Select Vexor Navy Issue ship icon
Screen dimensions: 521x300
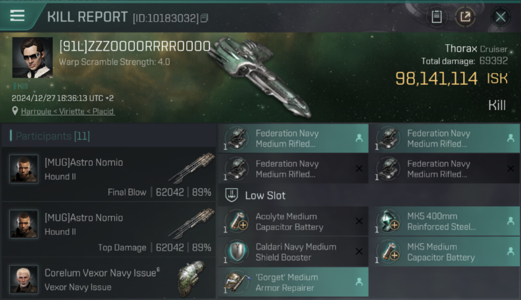(x=191, y=279)
